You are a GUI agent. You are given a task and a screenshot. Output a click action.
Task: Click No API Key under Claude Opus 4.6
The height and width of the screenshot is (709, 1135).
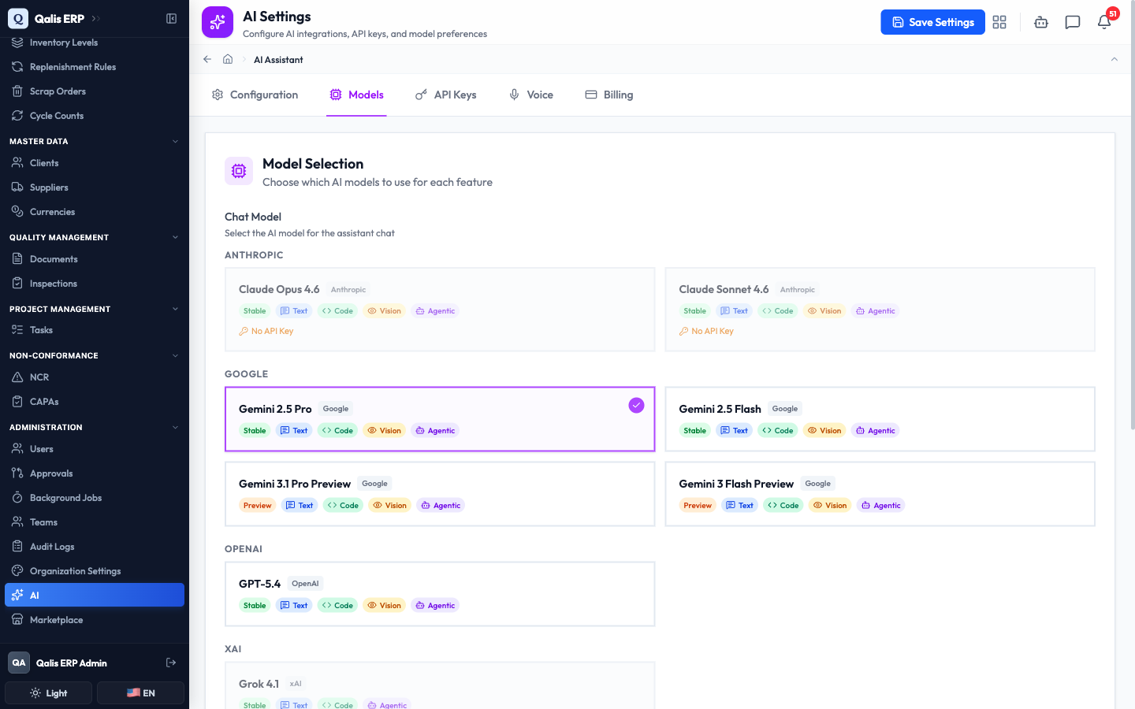(x=266, y=331)
